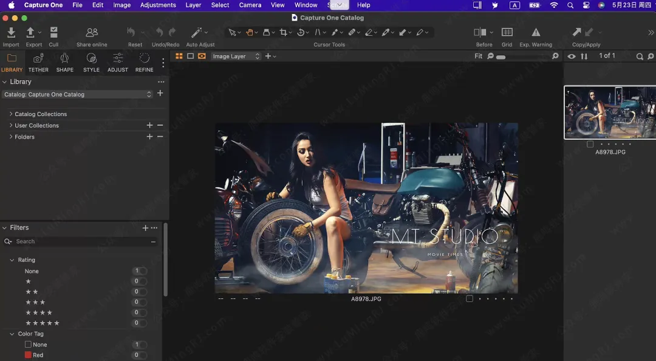Toggle Before view comparison
The width and height of the screenshot is (656, 361).
click(x=480, y=33)
